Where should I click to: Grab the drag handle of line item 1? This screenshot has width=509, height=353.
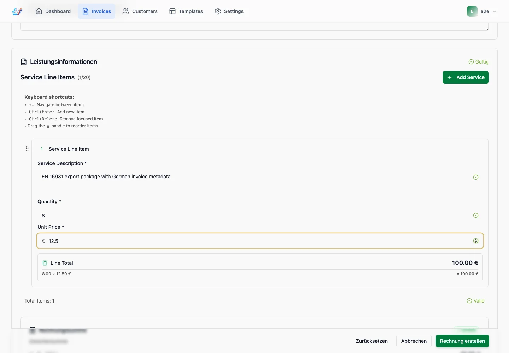(x=27, y=149)
